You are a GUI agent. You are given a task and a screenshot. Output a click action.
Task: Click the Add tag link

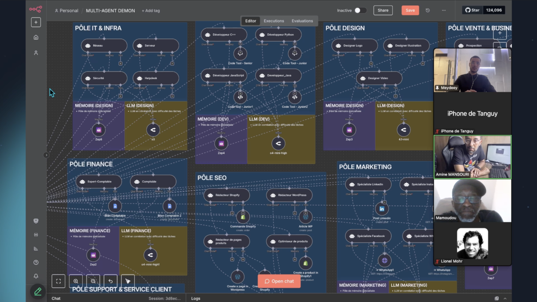(151, 11)
